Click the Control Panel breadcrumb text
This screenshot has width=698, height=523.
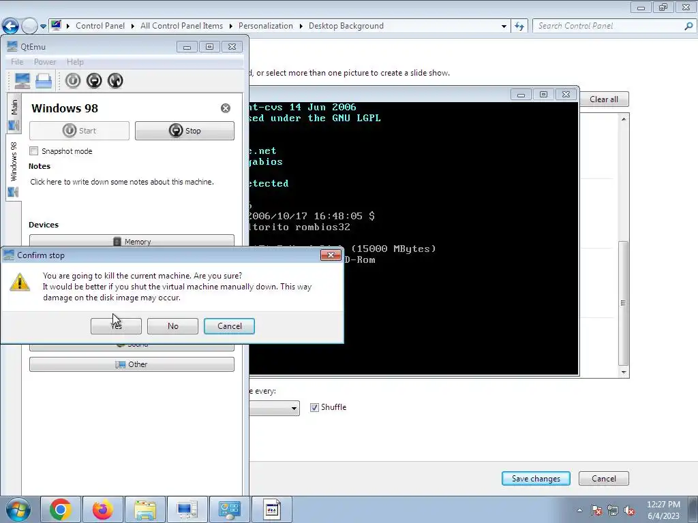coord(100,26)
